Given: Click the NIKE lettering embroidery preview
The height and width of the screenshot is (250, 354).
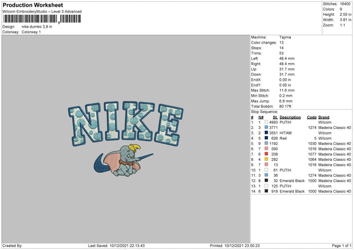Looking at the screenshot, I should 126,124.
